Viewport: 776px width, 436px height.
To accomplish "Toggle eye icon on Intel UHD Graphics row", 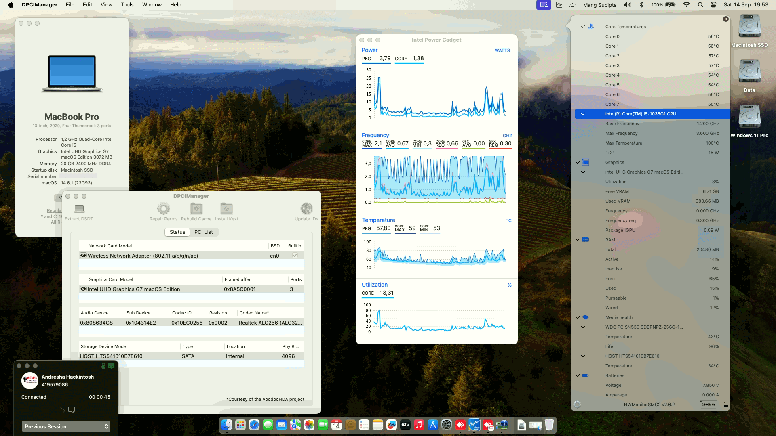I will (x=83, y=289).
